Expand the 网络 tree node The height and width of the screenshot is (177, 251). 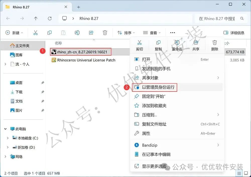6,156
